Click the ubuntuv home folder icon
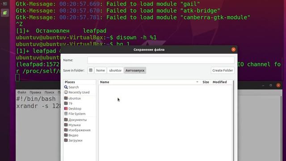This screenshot has width=286, height=161. (x=66, y=98)
